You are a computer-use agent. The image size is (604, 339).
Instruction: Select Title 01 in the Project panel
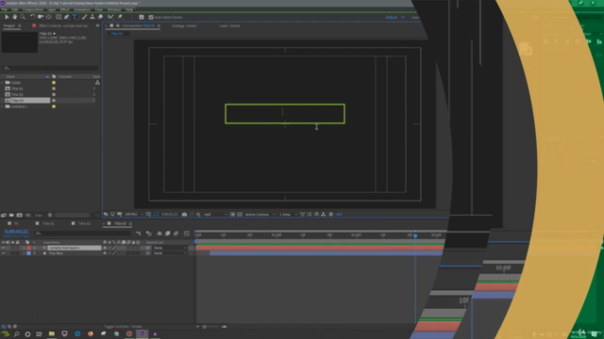click(17, 89)
